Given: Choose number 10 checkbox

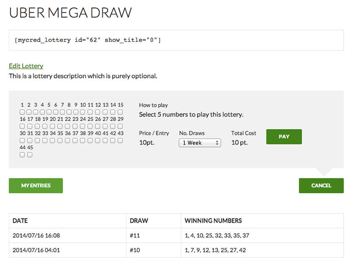Looking at the screenshot, I should (83, 112).
